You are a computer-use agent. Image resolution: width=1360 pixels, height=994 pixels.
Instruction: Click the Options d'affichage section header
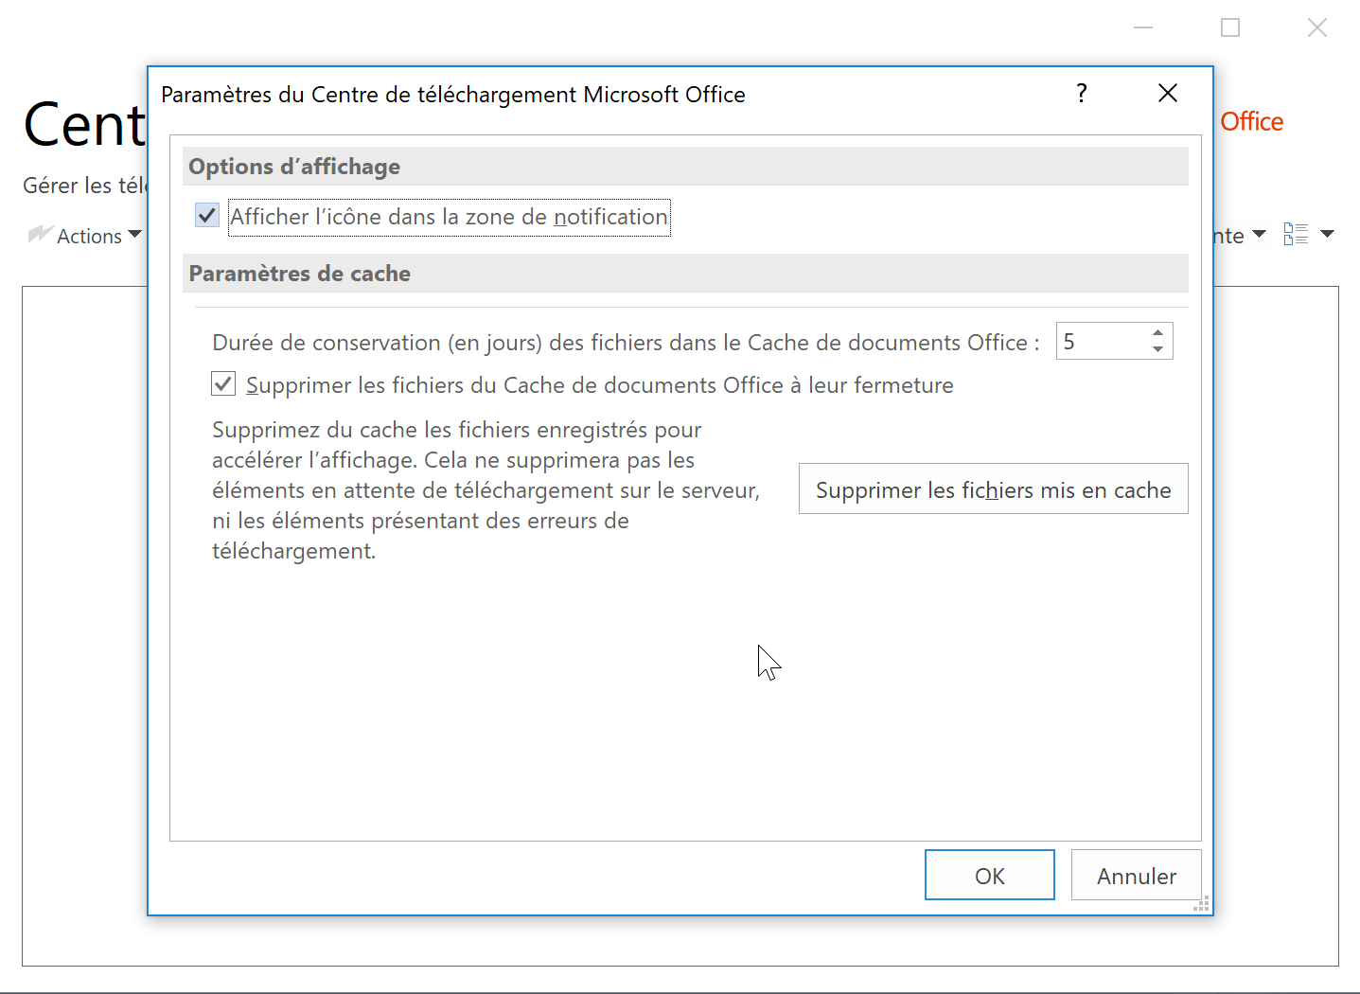(685, 167)
